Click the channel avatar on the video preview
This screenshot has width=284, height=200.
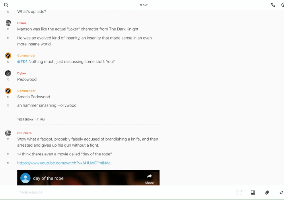(26, 178)
